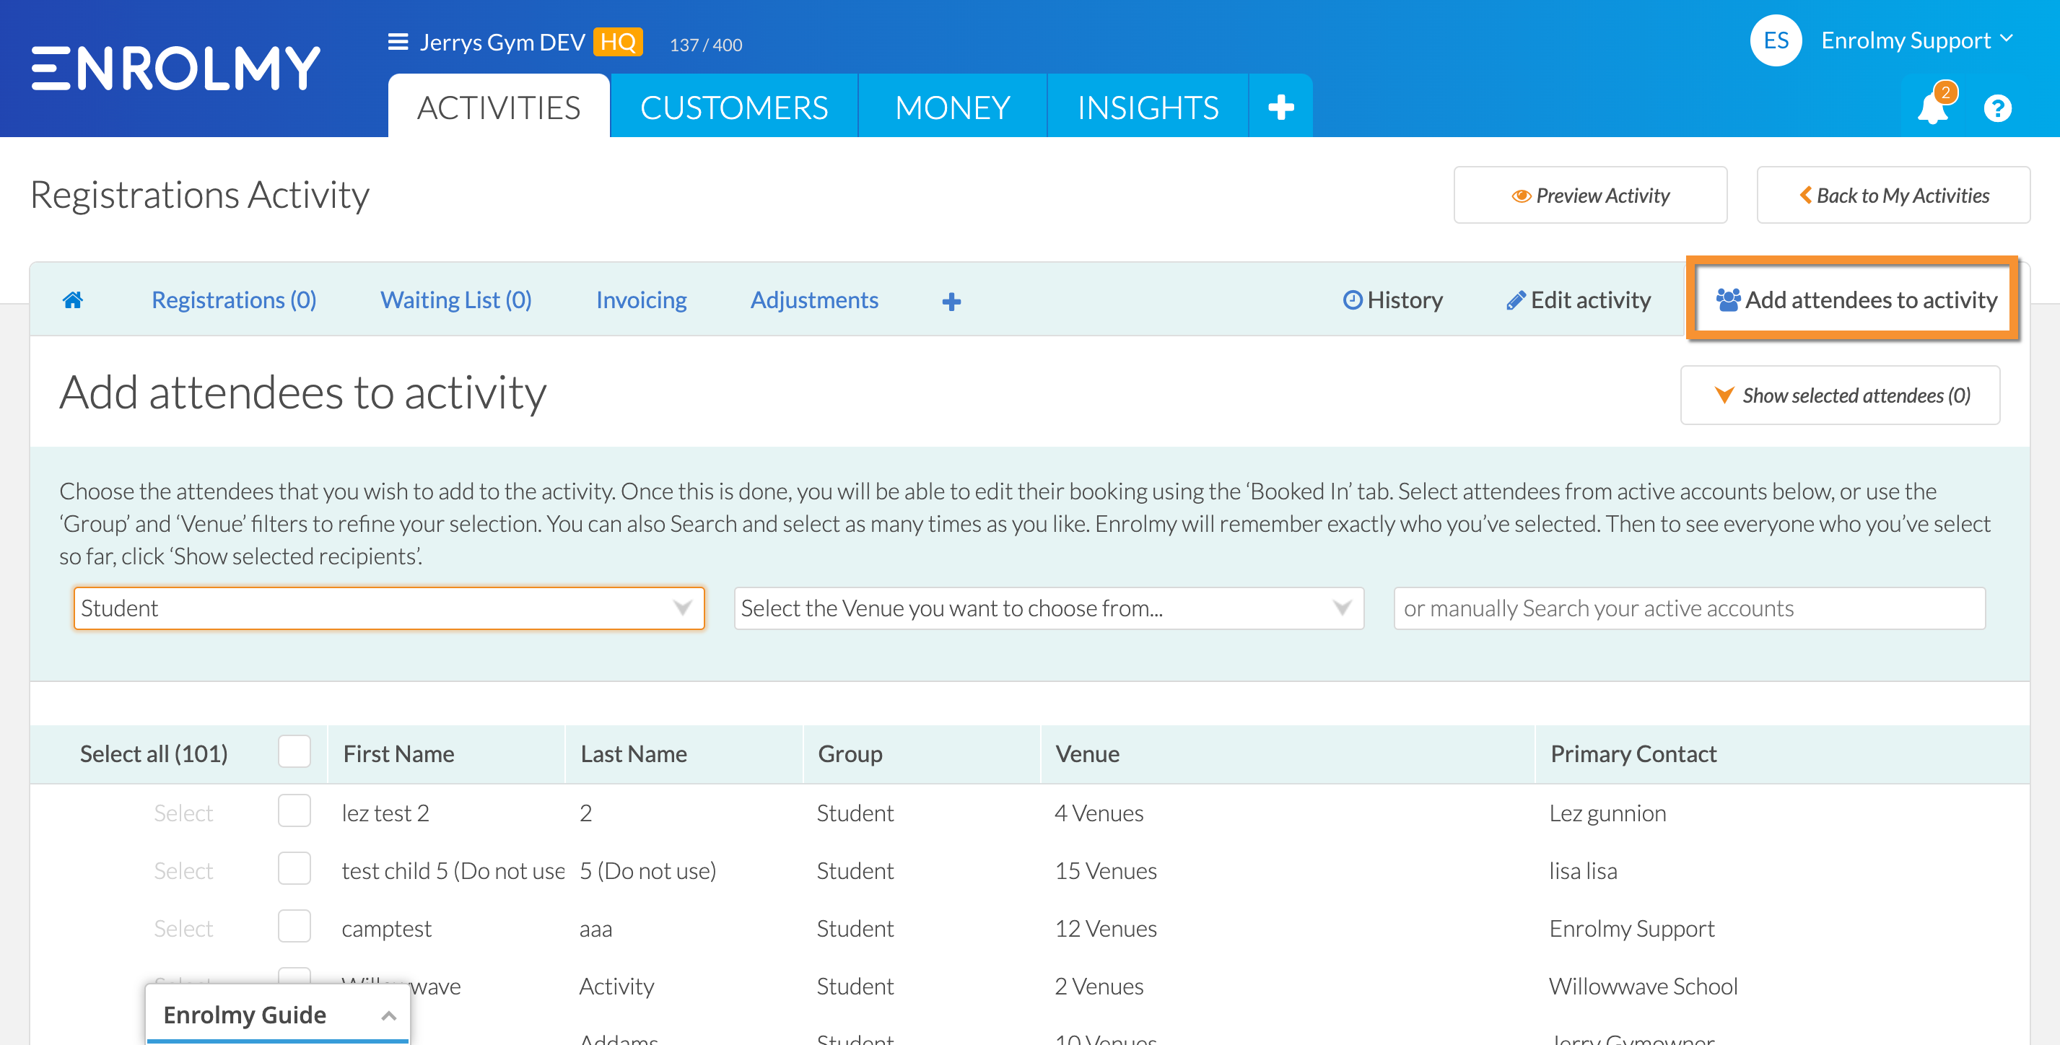Screen dimensions: 2060x1045
Task: Expand the Enrolmy Support account menu
Action: tap(1916, 40)
